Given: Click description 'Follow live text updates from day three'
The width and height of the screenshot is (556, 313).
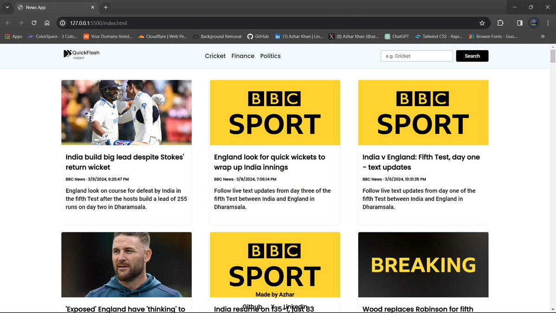Looking at the screenshot, I should [x=272, y=199].
